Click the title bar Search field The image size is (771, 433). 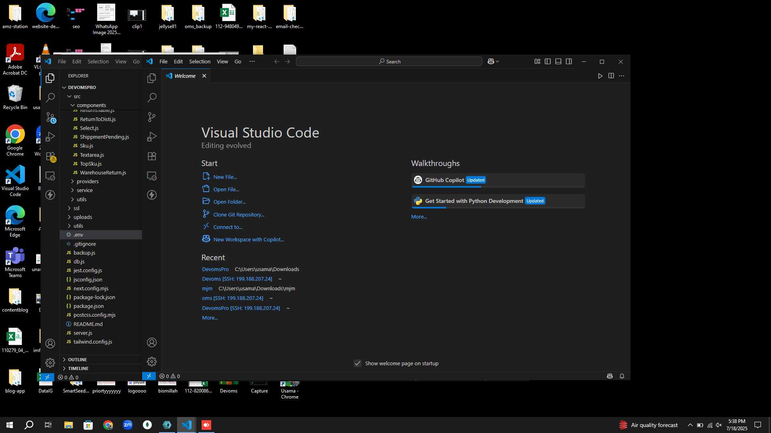point(389,61)
